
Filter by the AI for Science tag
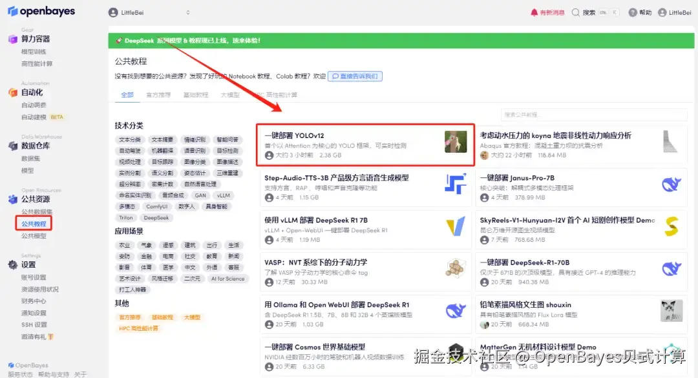227,279
